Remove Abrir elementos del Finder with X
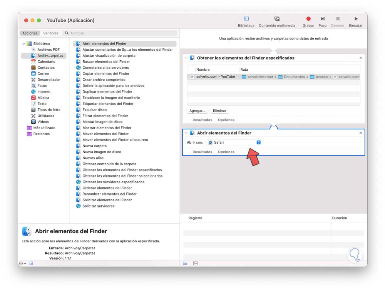The width and height of the screenshot is (385, 290). 361,133
